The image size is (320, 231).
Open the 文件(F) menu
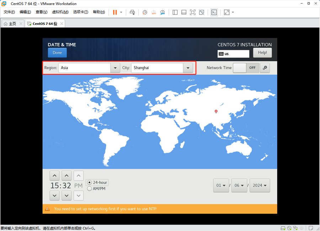pyautogui.click(x=9, y=12)
